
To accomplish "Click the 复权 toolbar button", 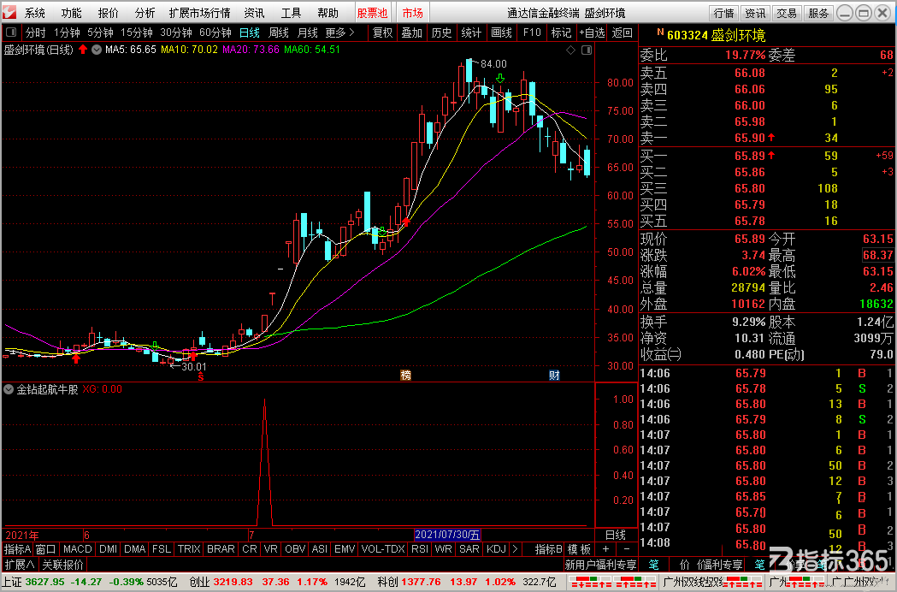I will point(383,33).
